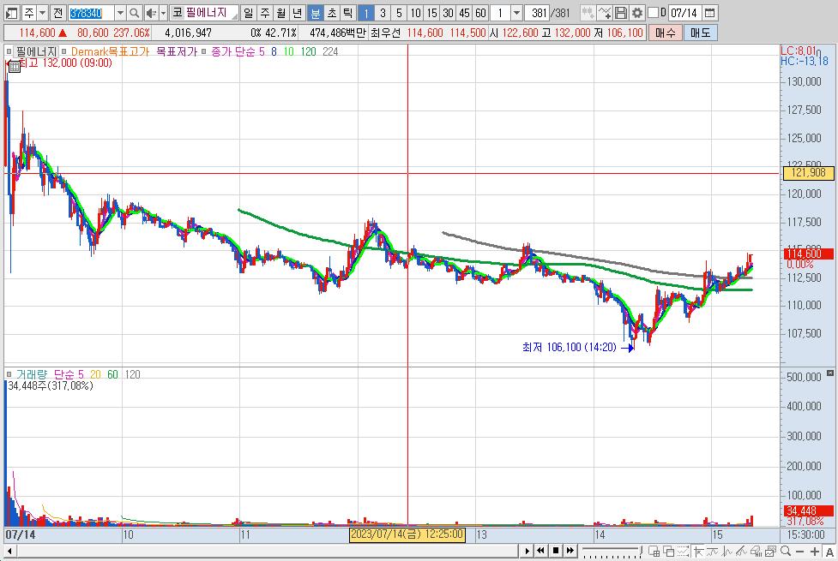
Task: Click the 381 candle count field
Action: pyautogui.click(x=538, y=13)
